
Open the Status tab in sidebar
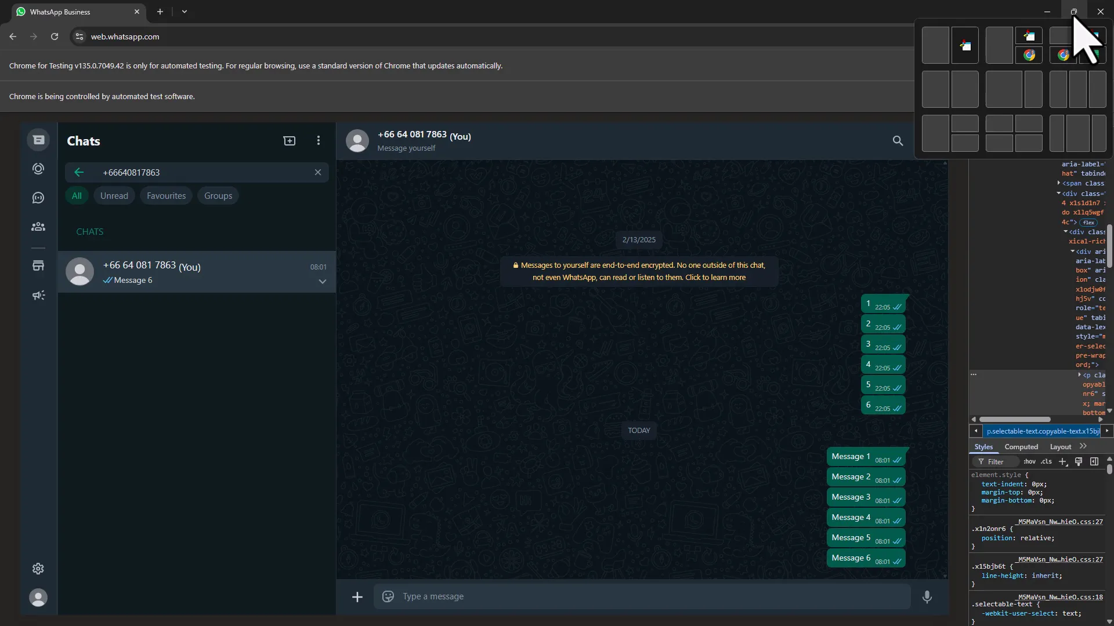(x=38, y=169)
